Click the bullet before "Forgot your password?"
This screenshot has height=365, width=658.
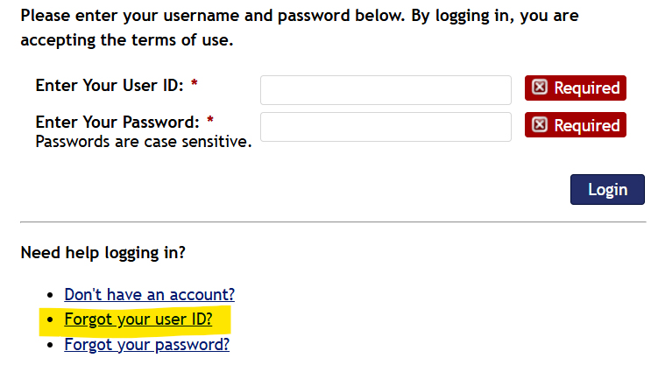pyautogui.click(x=50, y=345)
